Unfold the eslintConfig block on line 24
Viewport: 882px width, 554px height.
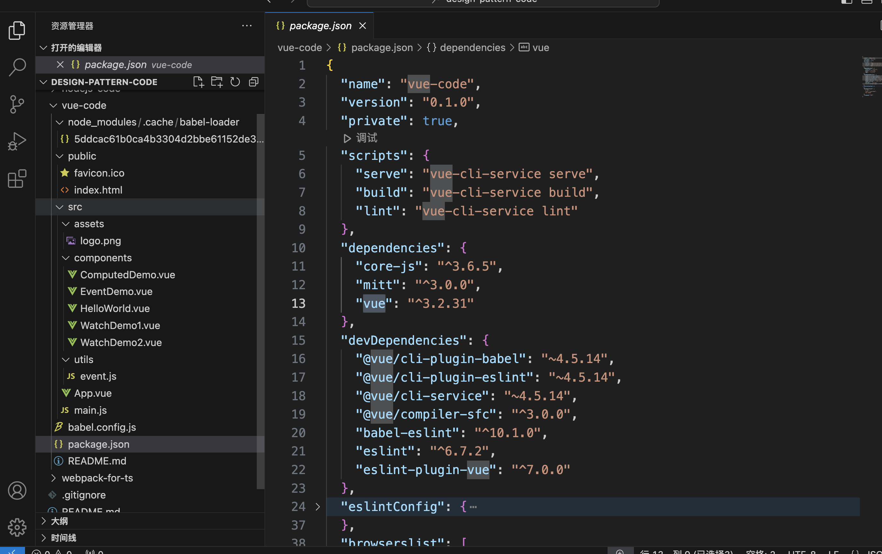(317, 507)
